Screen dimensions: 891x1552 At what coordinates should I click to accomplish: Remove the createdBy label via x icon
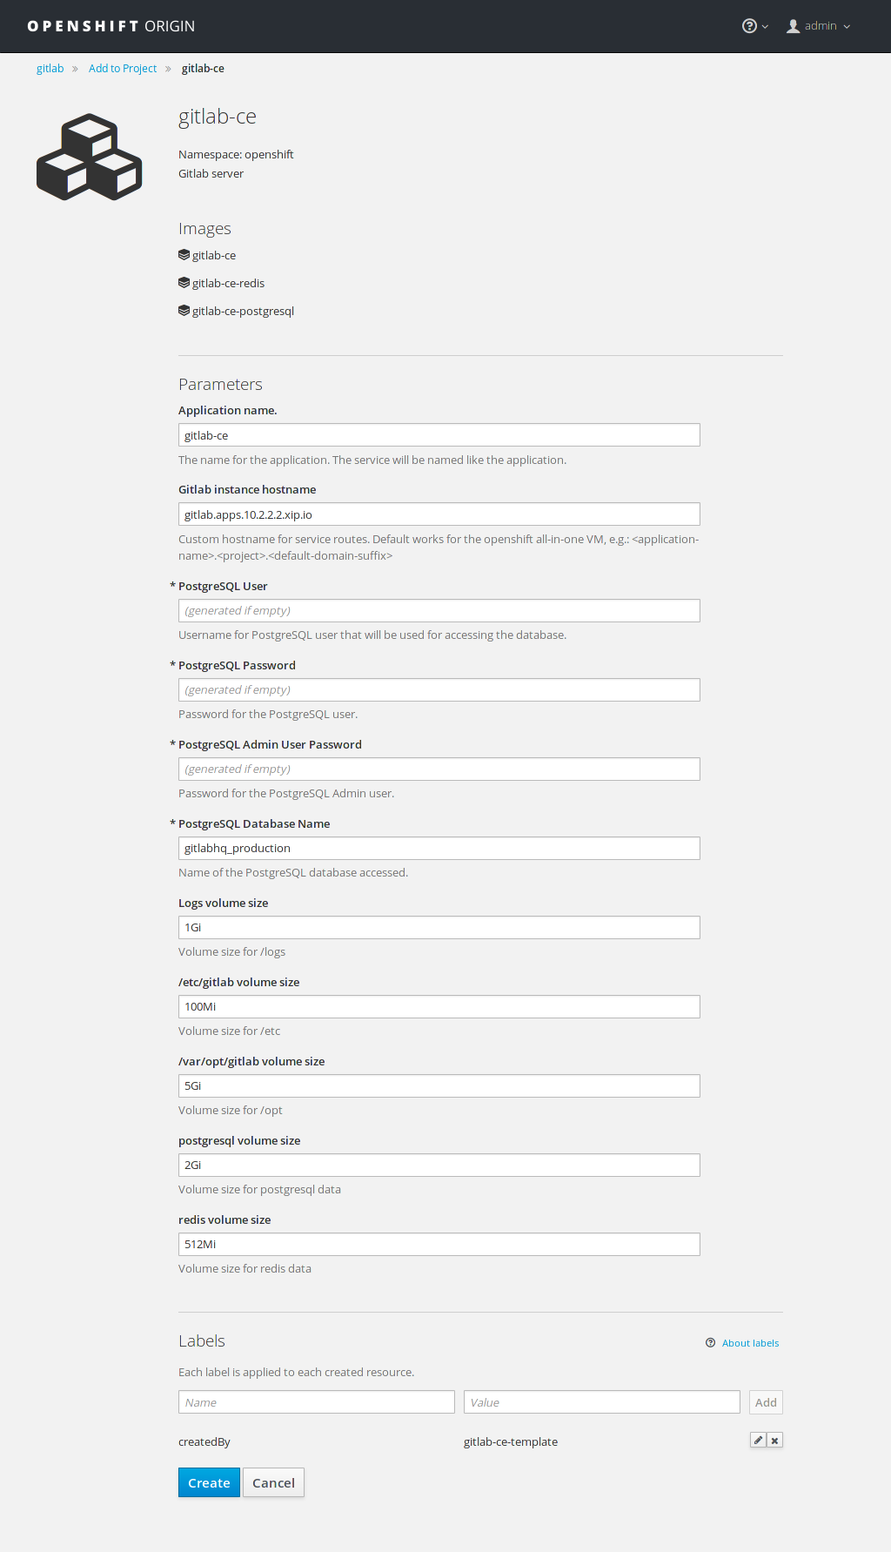[x=774, y=1440]
